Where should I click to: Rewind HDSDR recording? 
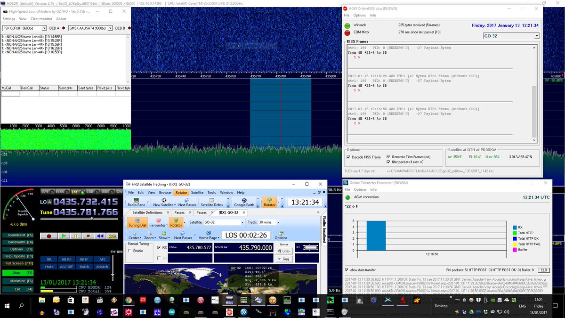99,236
